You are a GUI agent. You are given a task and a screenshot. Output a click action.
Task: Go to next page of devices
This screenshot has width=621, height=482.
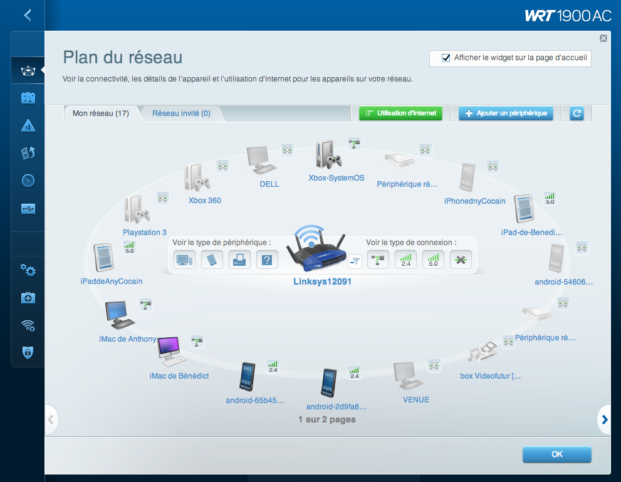click(x=604, y=419)
